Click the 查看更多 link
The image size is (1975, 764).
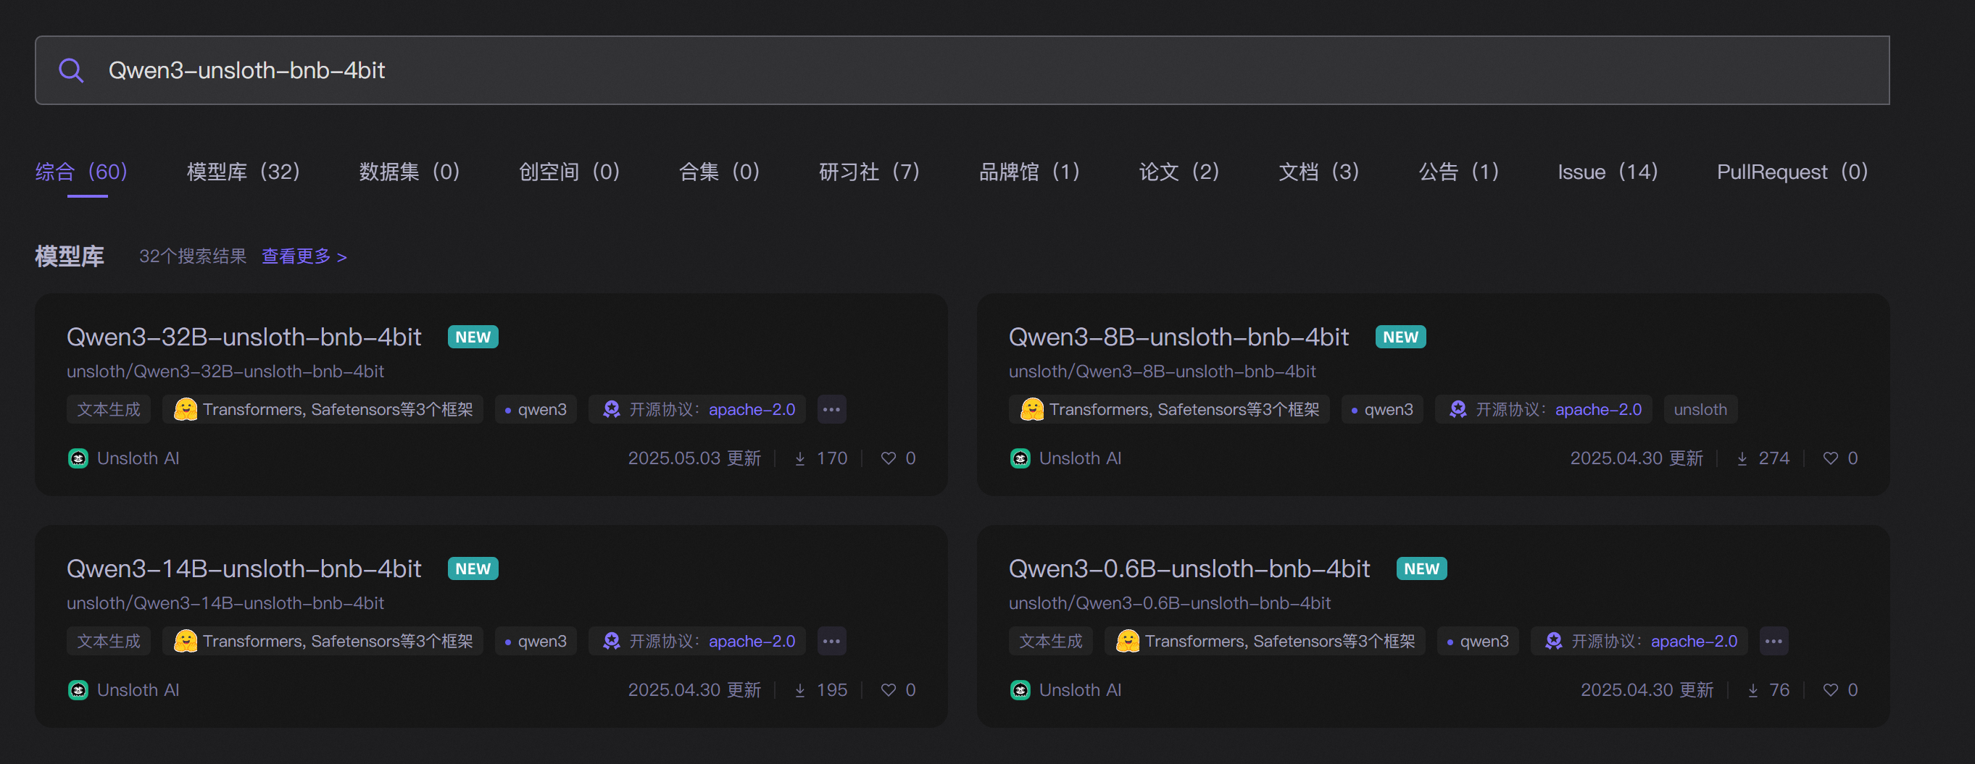(304, 256)
